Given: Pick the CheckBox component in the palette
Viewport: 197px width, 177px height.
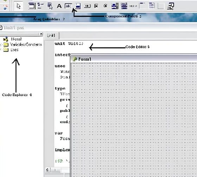Looking at the screenshot, I should point(96,6).
